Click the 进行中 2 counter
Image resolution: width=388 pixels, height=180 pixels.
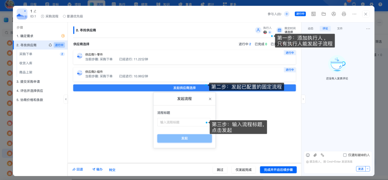245,44
